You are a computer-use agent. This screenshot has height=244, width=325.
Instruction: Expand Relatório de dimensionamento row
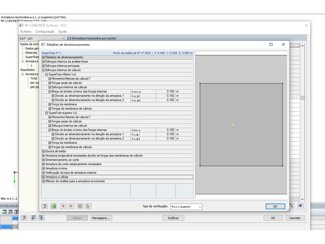click(43, 57)
